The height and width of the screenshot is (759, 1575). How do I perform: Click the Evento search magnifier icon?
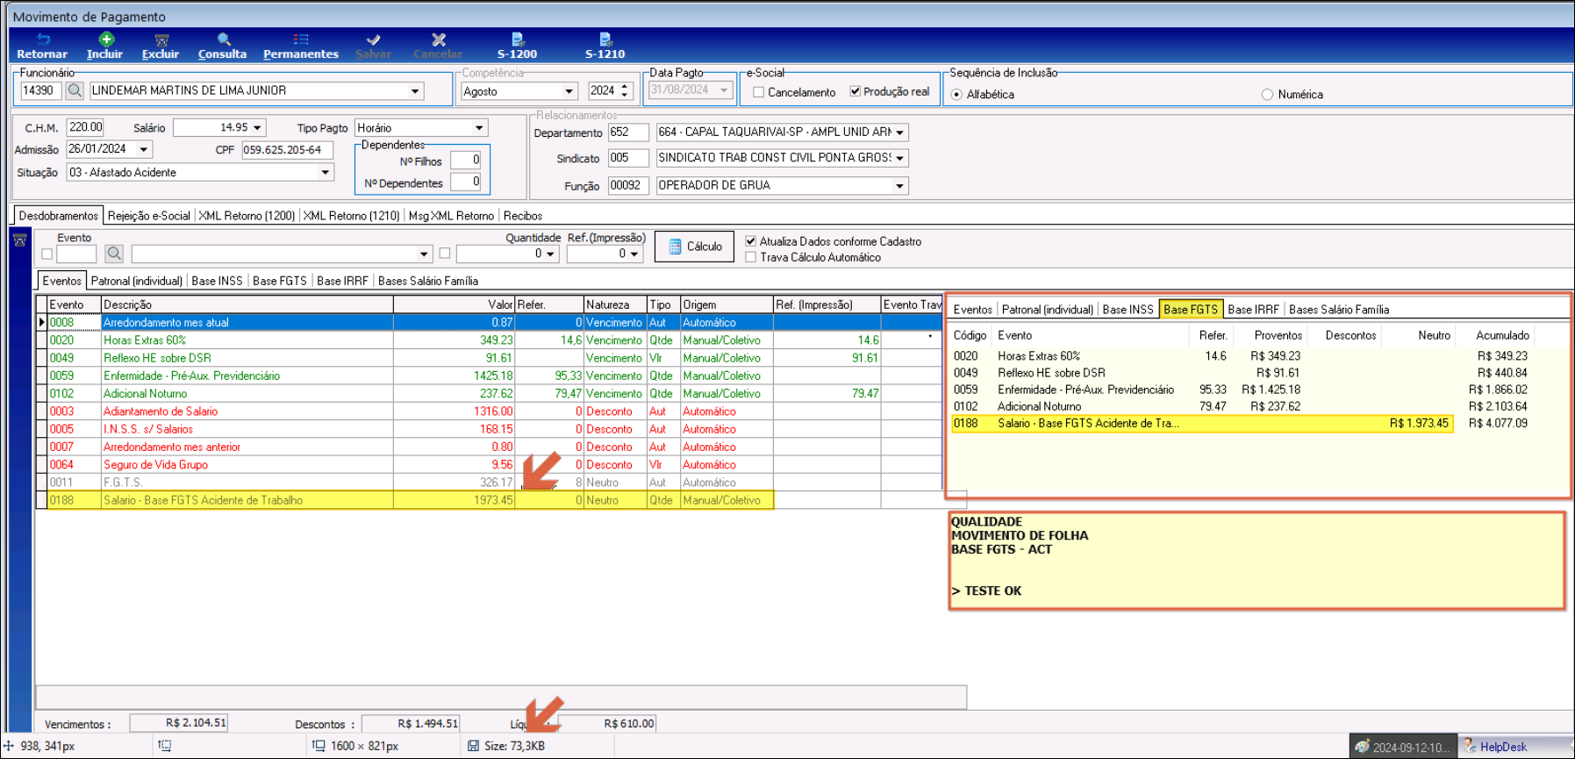click(114, 254)
